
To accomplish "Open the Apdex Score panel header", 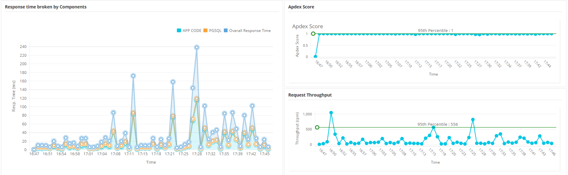I will [301, 7].
